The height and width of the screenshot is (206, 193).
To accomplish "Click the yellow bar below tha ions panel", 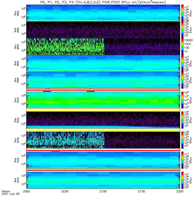I will [103, 110].
